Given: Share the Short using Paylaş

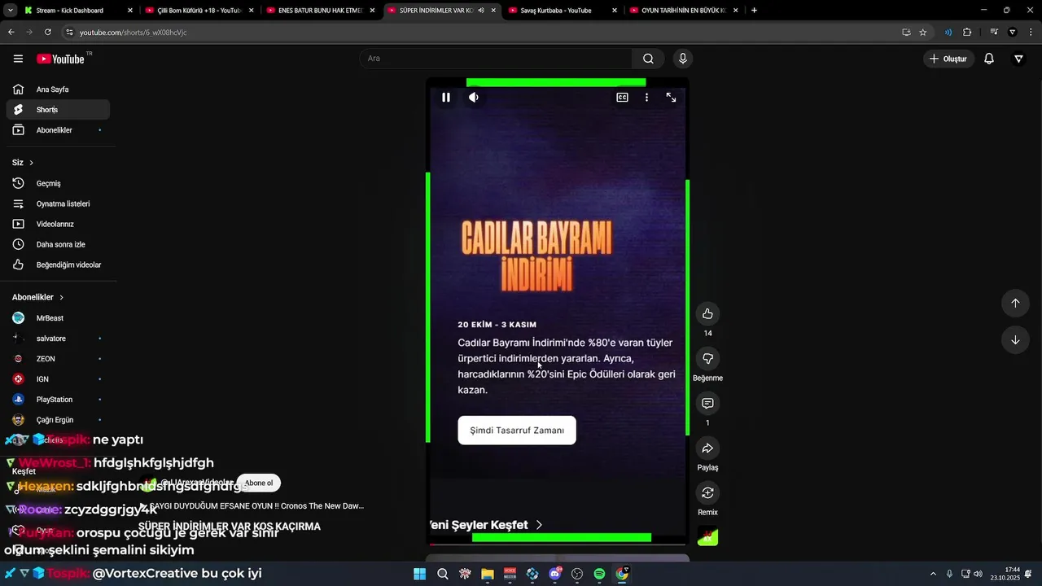Looking at the screenshot, I should click(707, 448).
